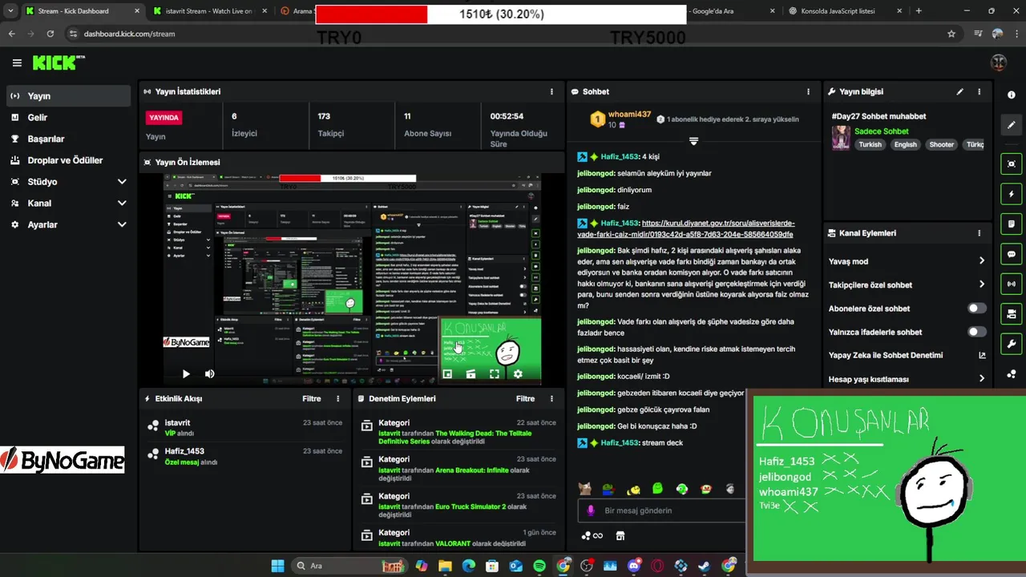This screenshot has height=577, width=1026.
Task: Click the camera clip icon in right toolbar
Action: point(1012,313)
